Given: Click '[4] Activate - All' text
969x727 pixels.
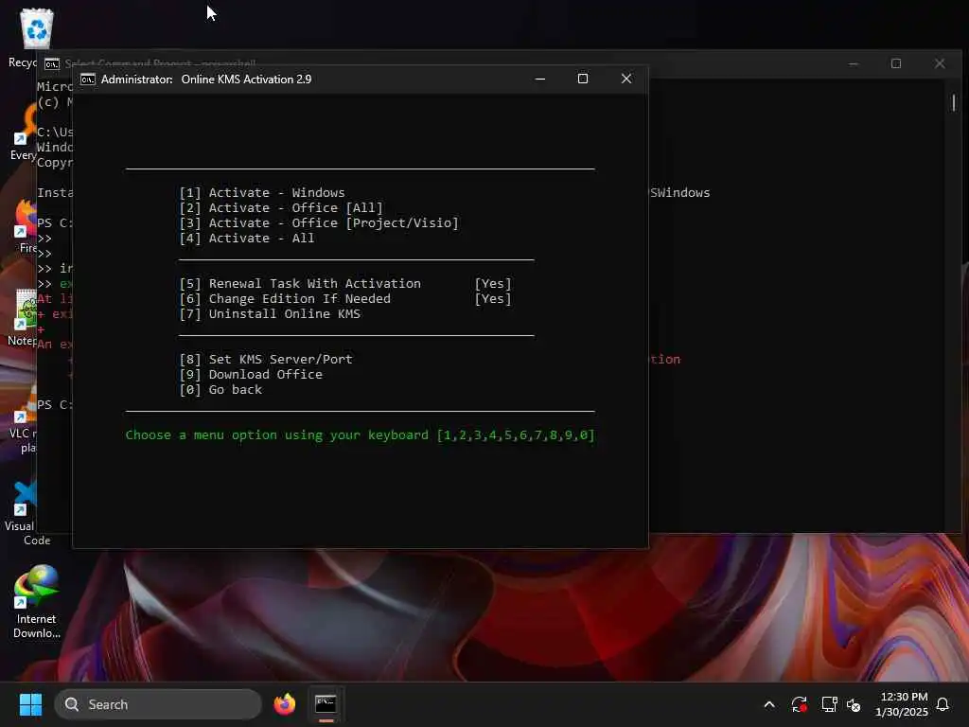Looking at the screenshot, I should click(x=247, y=239).
